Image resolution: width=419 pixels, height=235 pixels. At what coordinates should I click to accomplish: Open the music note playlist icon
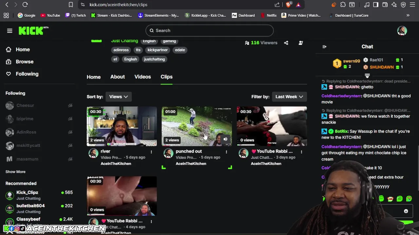pos(367,5)
